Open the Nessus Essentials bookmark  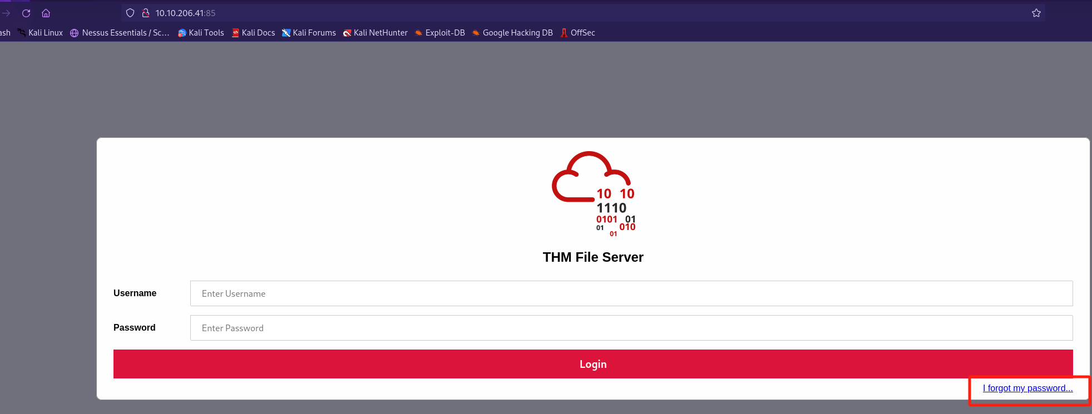[x=120, y=33]
